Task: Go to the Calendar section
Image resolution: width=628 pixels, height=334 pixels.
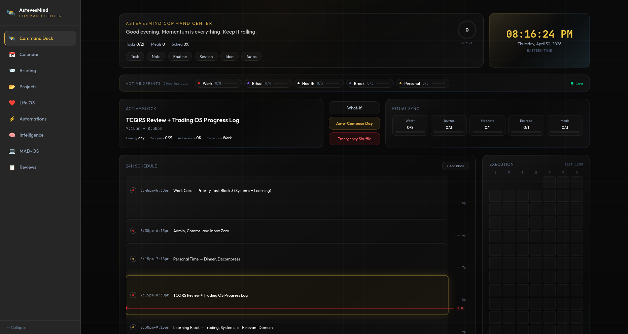Action: (40, 54)
